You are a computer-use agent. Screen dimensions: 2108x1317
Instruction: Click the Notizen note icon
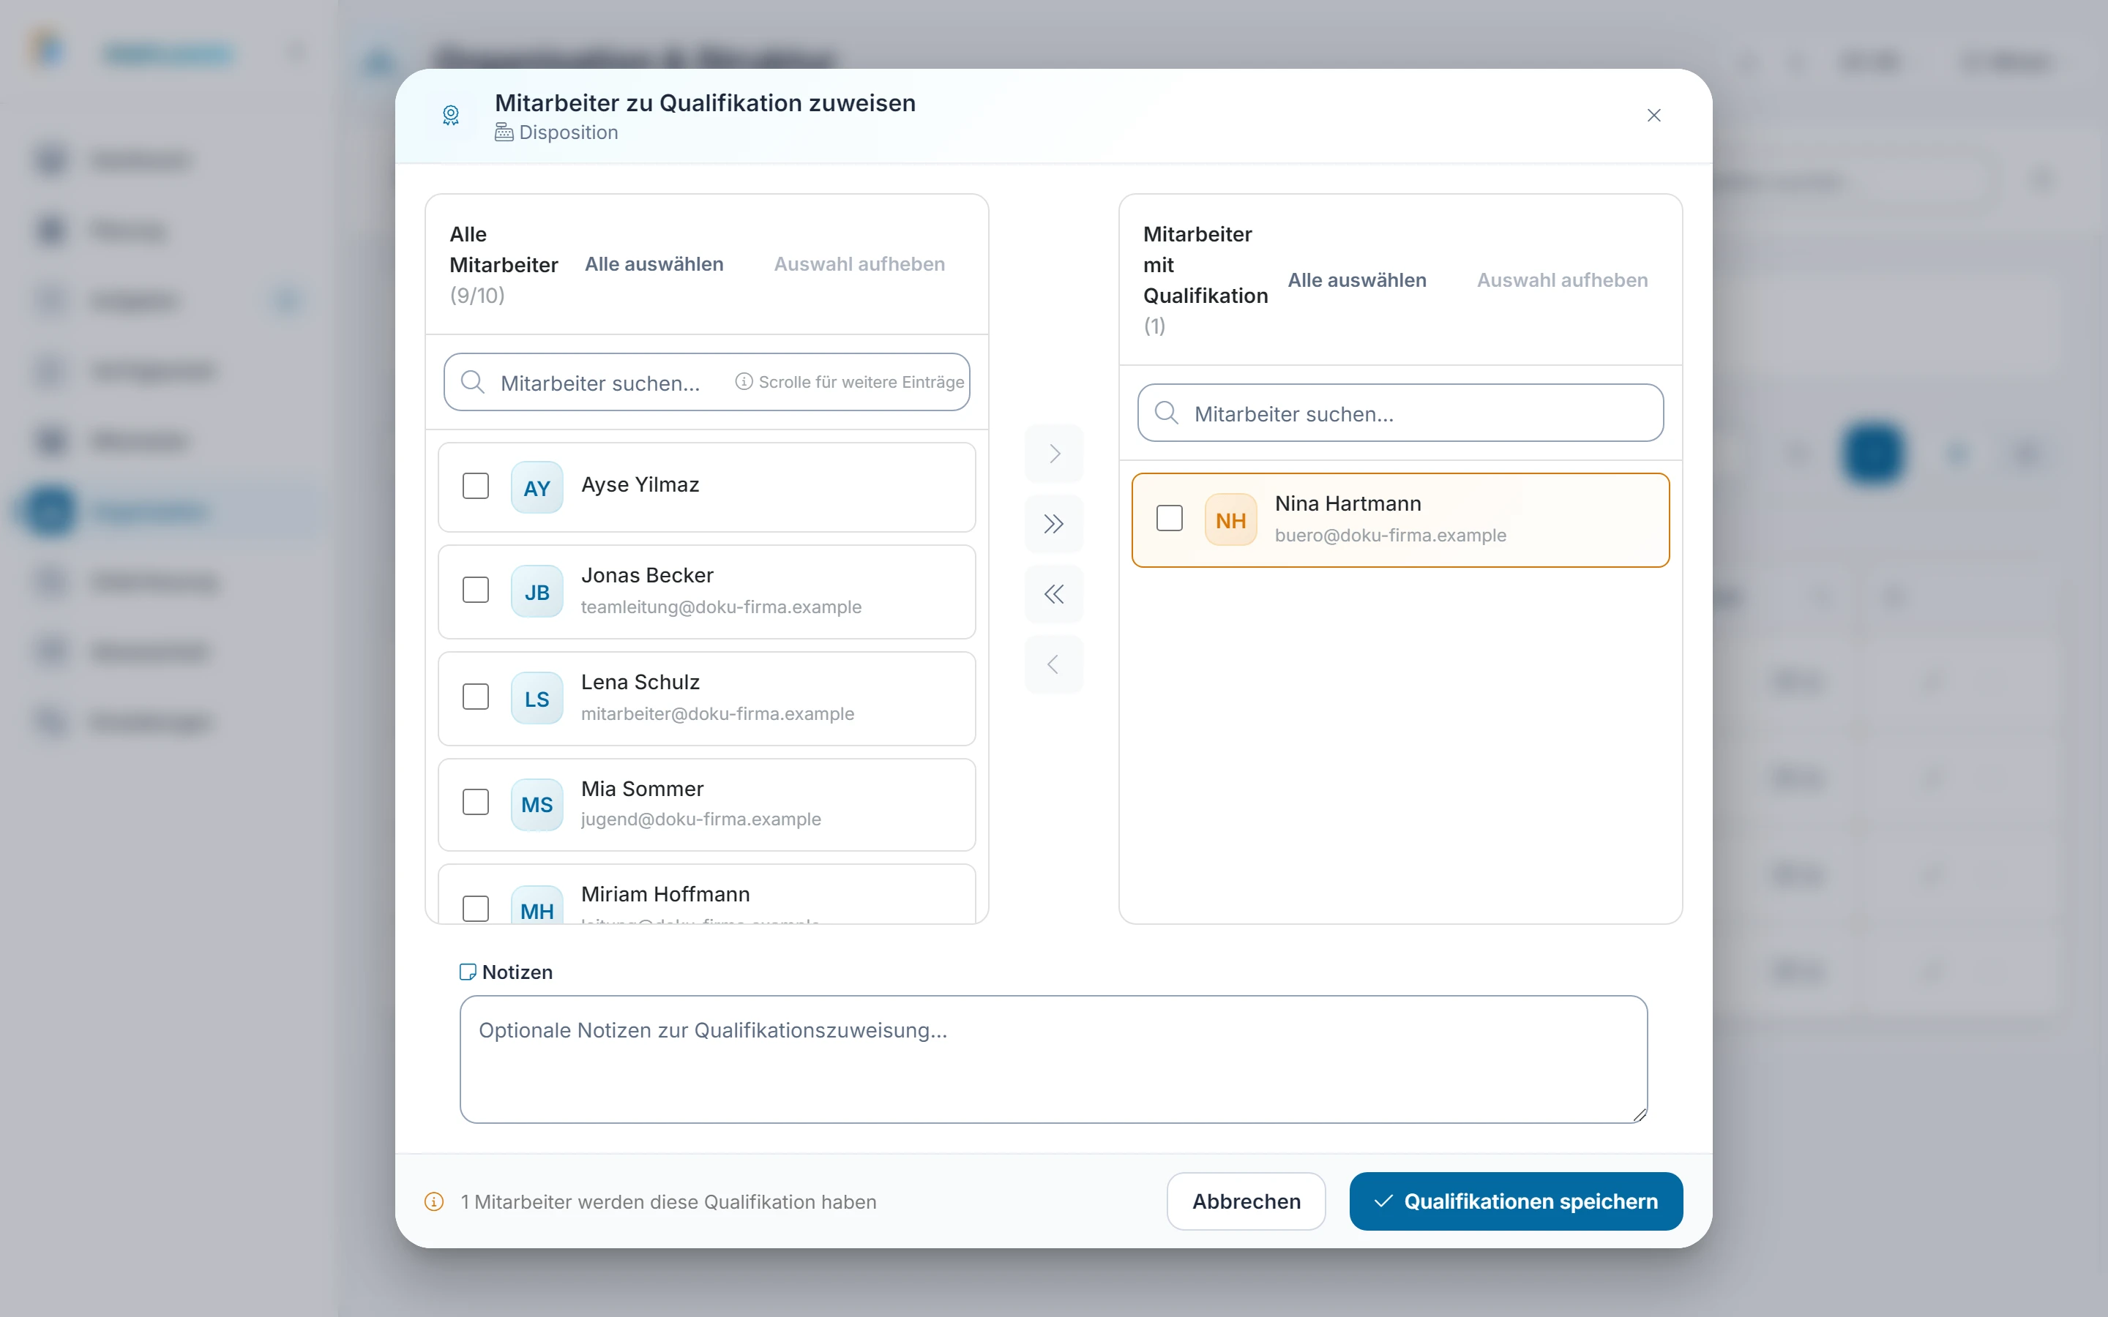468,972
